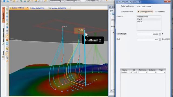Select the 'Plat 2 Pl...' table row name cell
Image resolution: width=173 pixels, height=97 pixels.
(x=125, y=72)
